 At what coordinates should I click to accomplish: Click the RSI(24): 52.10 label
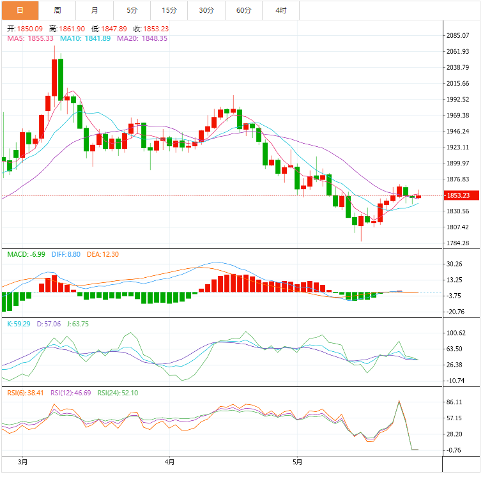[118, 393]
